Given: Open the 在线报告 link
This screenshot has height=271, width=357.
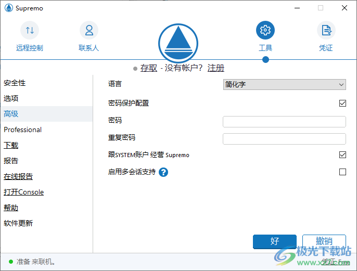Looking at the screenshot, I should pos(18,176).
